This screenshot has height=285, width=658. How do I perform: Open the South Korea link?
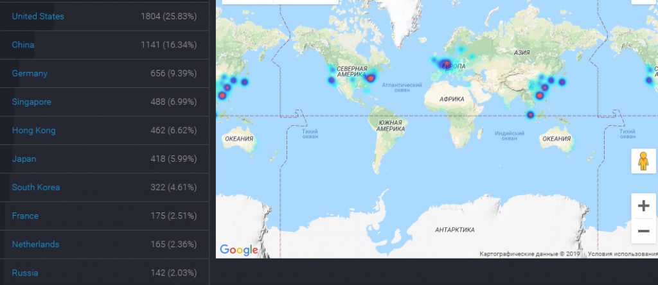tap(35, 187)
